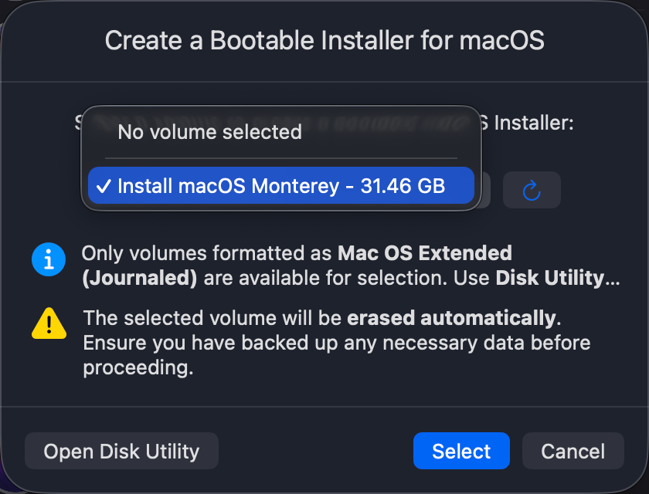Screen dimensions: 649x494
Task: Choose the No volume selected option
Action: (x=209, y=132)
